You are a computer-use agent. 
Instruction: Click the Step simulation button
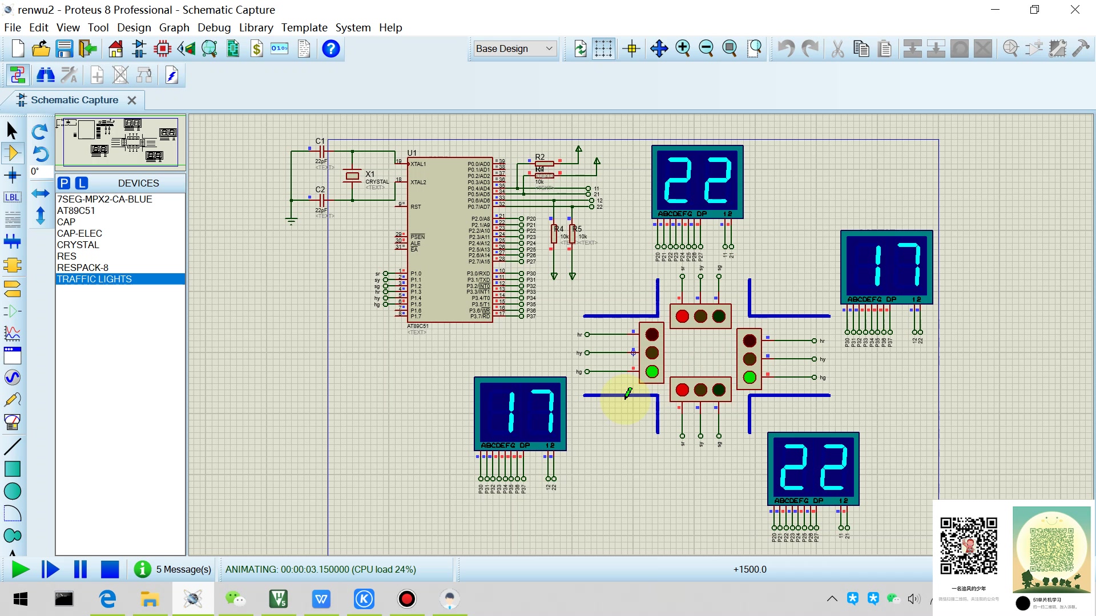click(50, 569)
